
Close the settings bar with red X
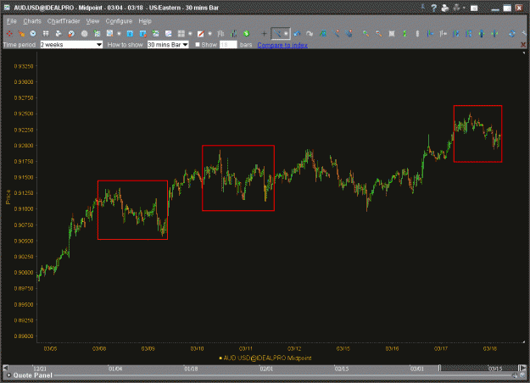[523, 45]
